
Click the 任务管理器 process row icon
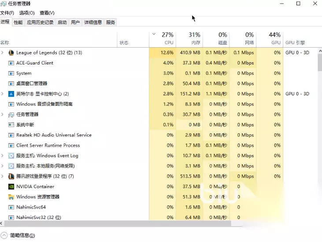11,115
